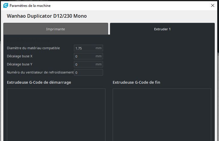The width and height of the screenshot is (219, 141).
Task: Close the Paramètres de la machine dialog
Action: pos(213,5)
